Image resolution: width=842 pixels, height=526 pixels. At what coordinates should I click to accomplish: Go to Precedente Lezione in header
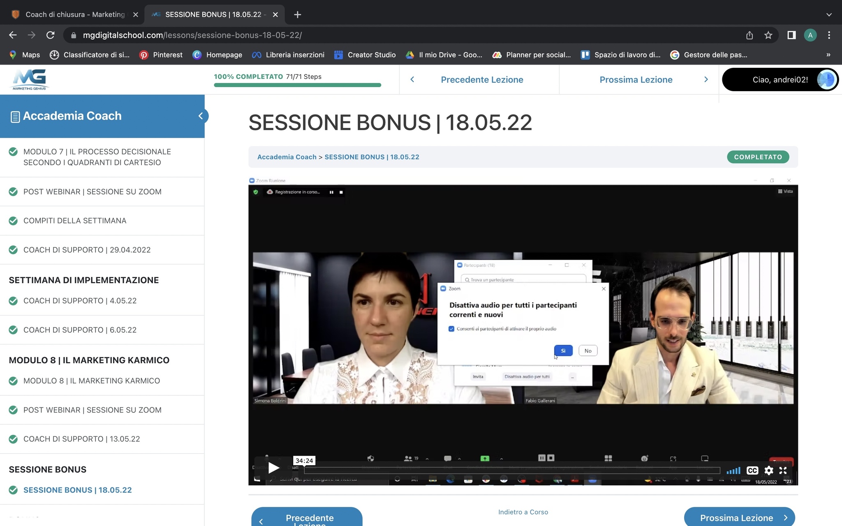pos(481,80)
